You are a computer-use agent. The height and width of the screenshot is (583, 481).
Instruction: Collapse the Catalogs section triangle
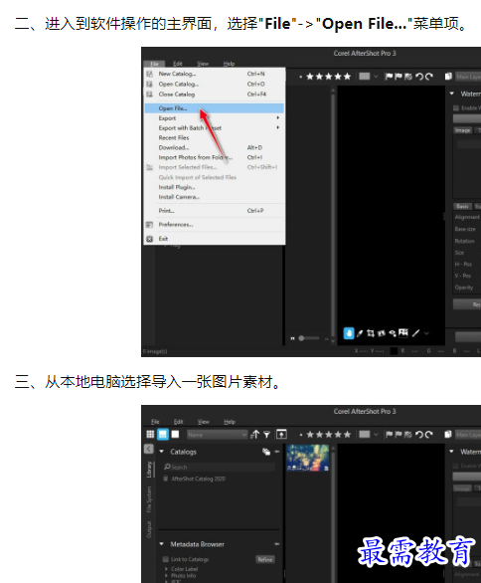pos(162,452)
